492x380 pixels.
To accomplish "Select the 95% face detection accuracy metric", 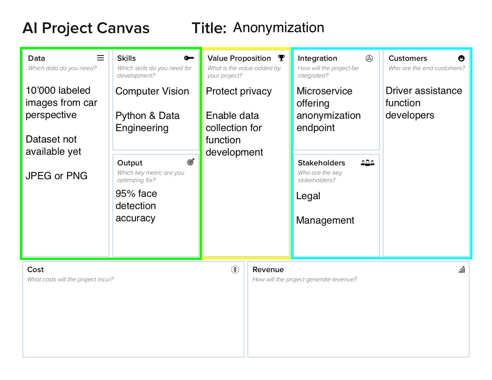I will tap(136, 205).
